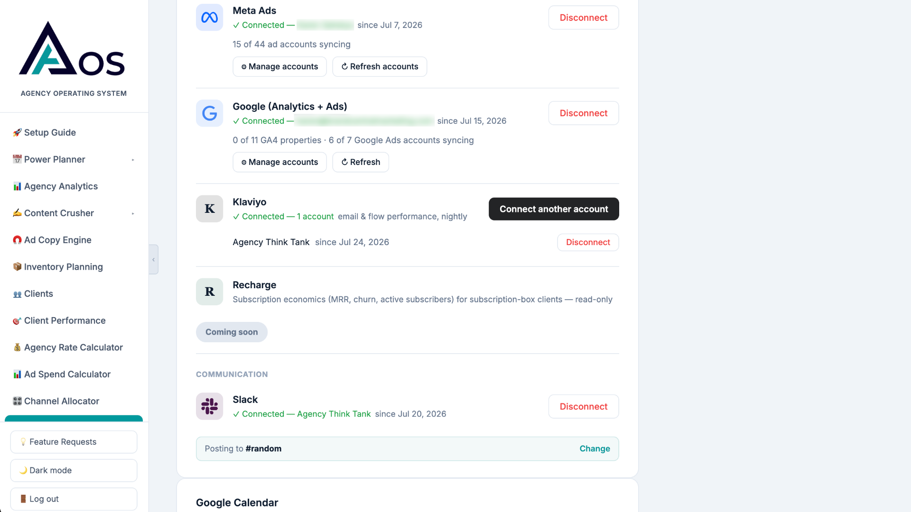Click the moon icon on Dark mode
911x512 pixels.
[x=23, y=470]
